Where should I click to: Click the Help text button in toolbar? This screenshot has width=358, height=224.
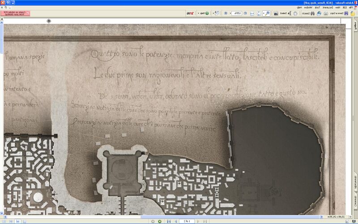(x=203, y=13)
